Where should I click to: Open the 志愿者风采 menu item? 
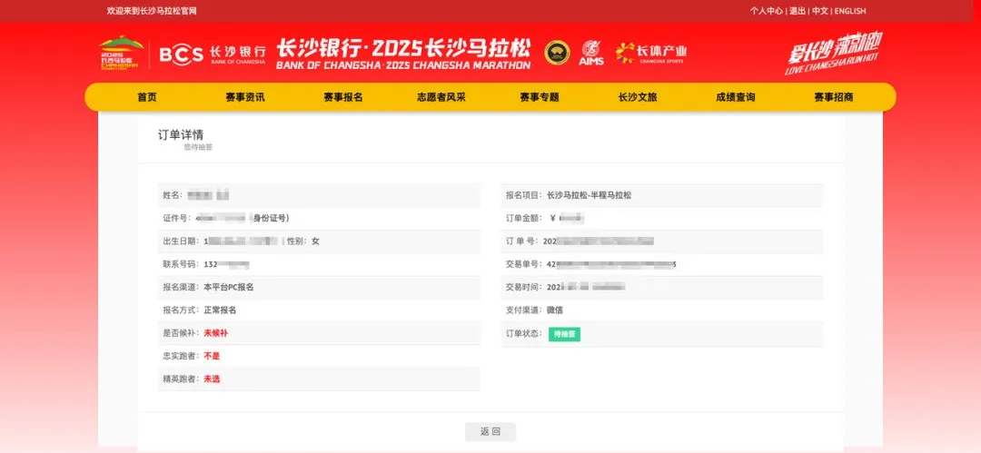coord(441,98)
